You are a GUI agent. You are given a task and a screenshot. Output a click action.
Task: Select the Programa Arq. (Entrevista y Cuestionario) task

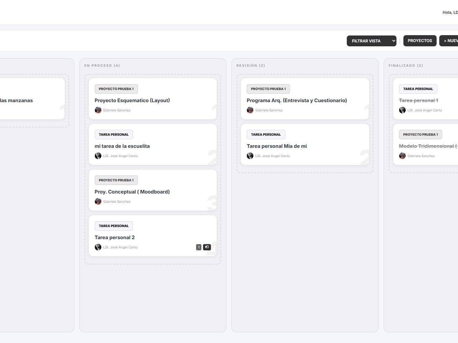(296, 101)
